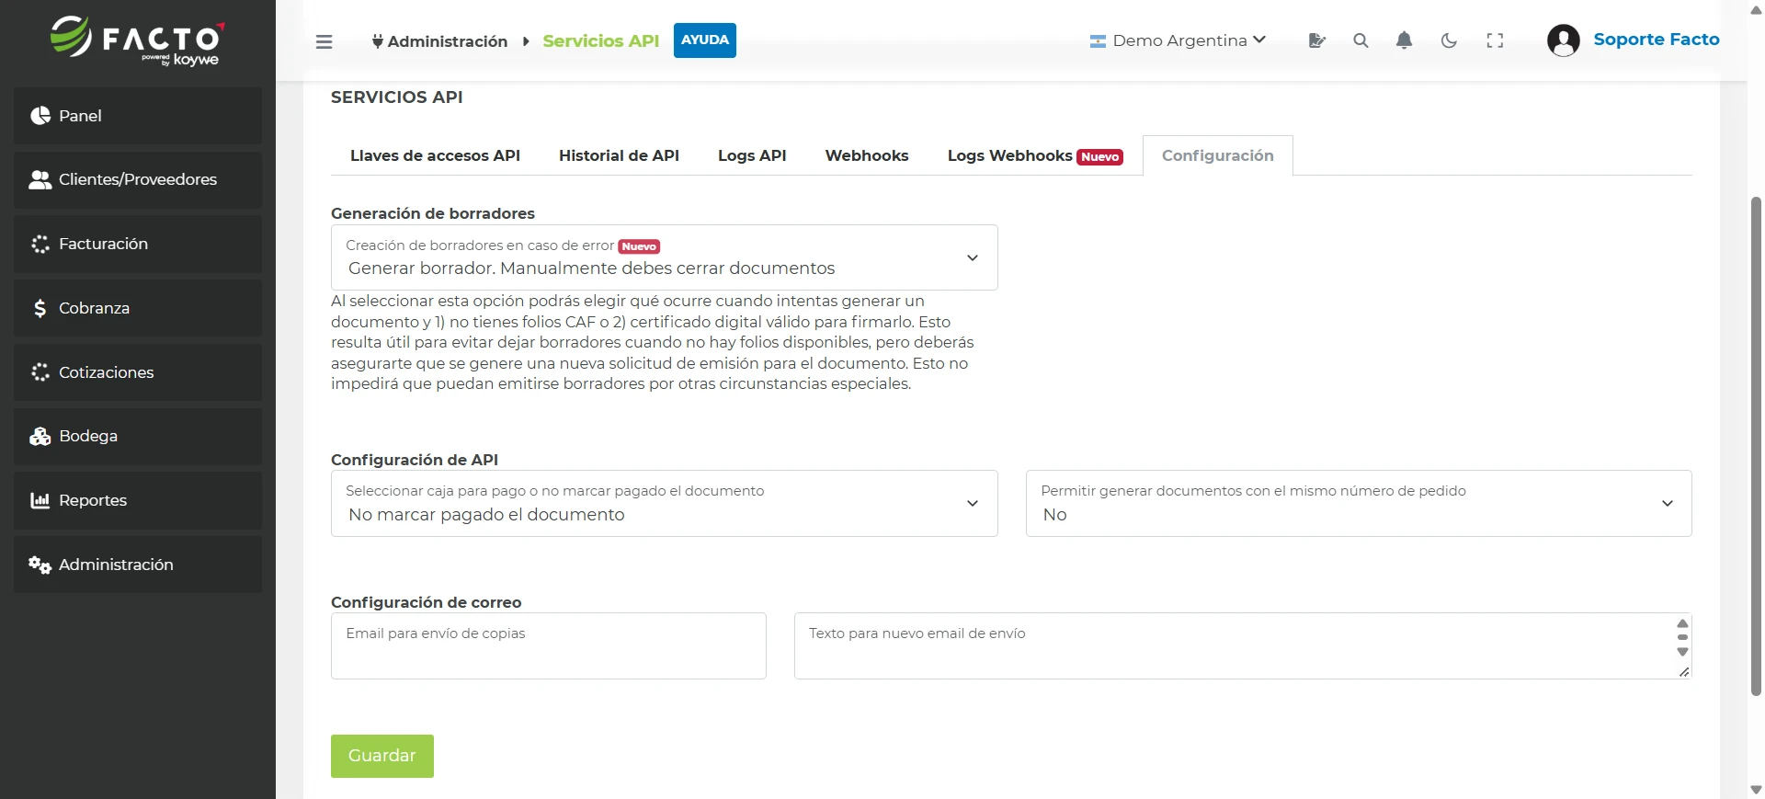The height and width of the screenshot is (799, 1765).
Task: Open Panel from the sidebar
Action: tap(138, 116)
